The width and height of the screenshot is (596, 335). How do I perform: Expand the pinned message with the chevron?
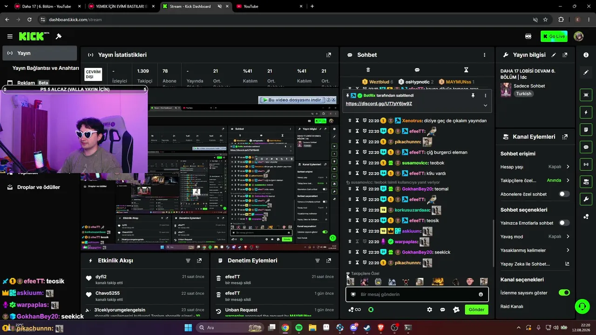pyautogui.click(x=485, y=106)
